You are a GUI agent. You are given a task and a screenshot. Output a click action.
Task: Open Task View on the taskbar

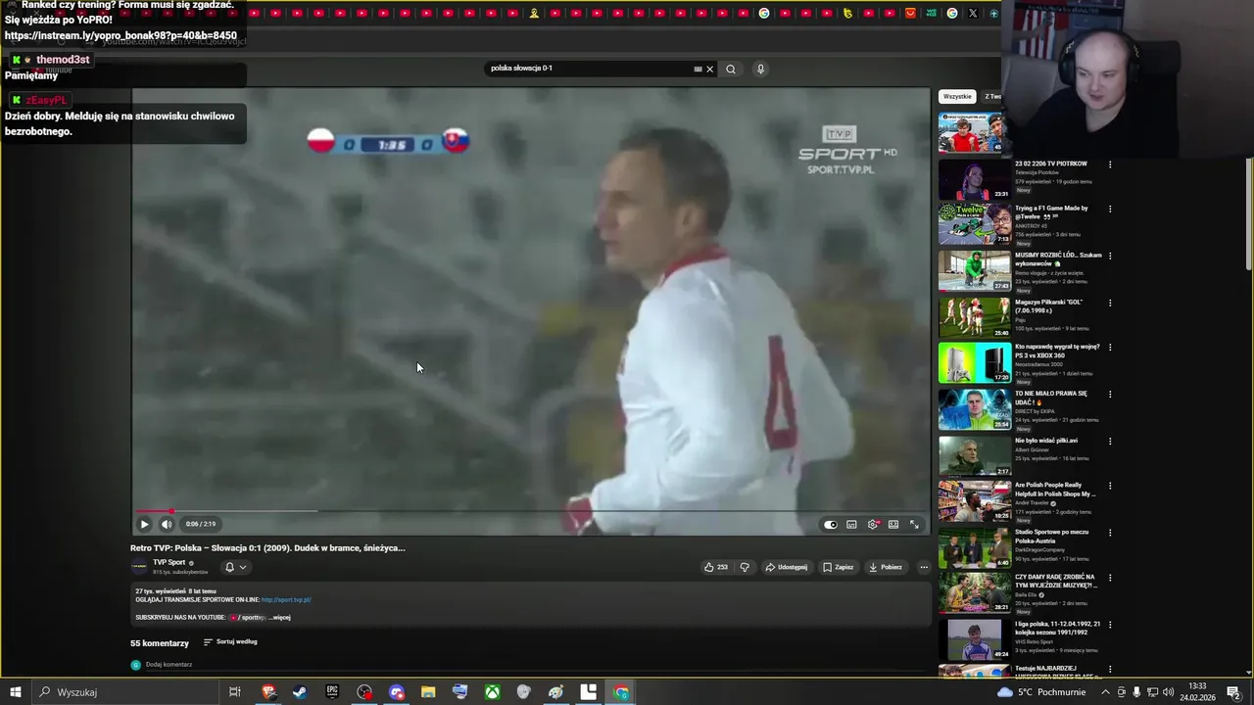(x=235, y=692)
